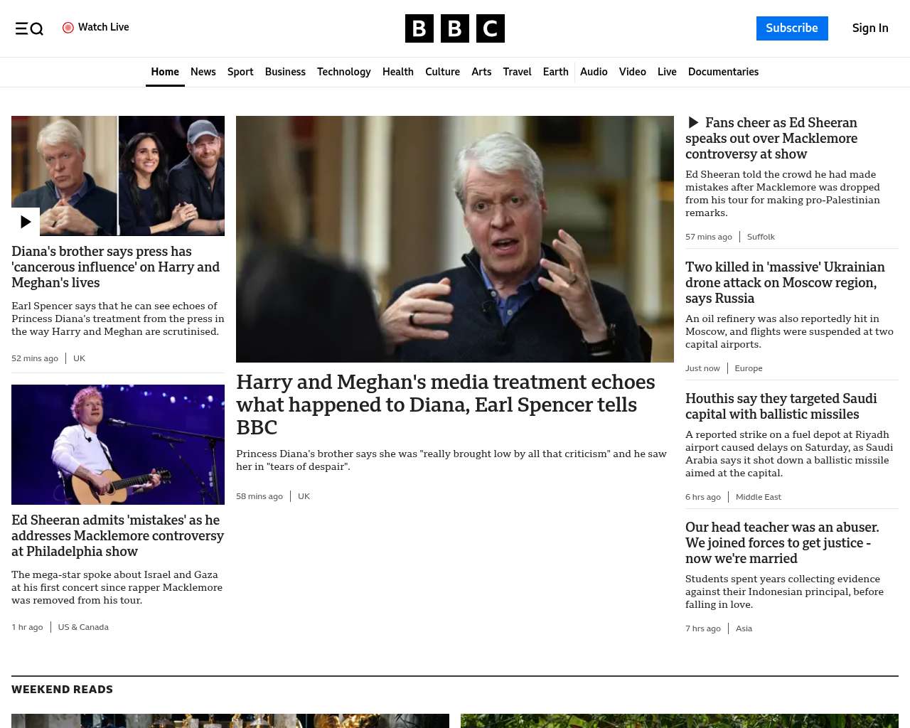
Task: Open Harry and Meghan's media treatment main headline
Action: click(445, 405)
